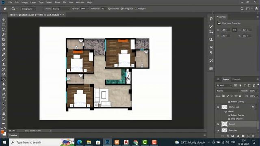
Task: Click the taskbar search box
Action: (41, 142)
